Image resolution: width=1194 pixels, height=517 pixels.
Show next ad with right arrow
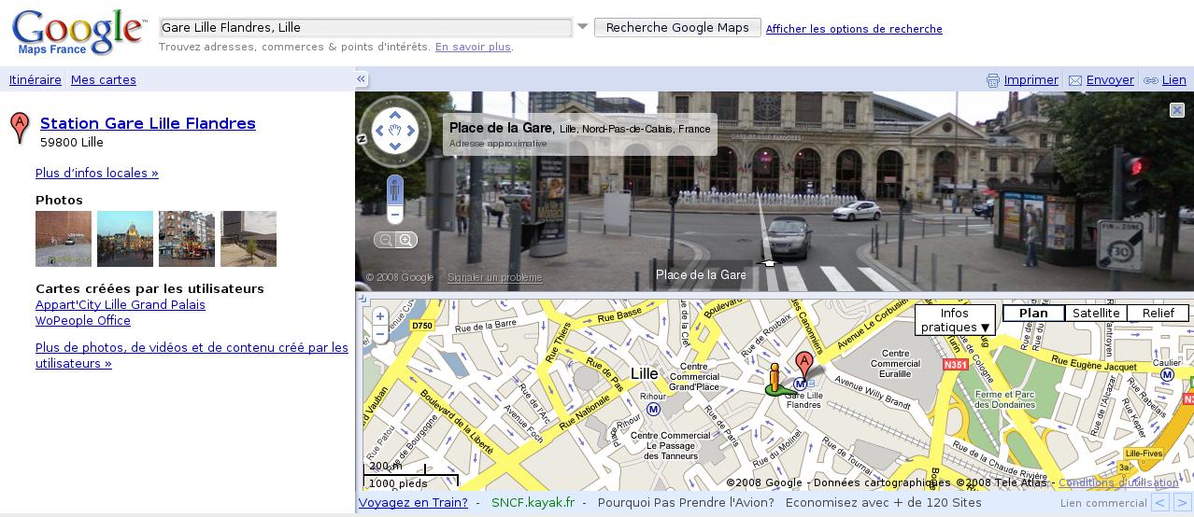[x=1182, y=503]
